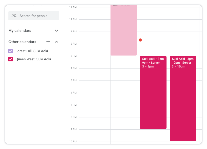Open Suki Aoki 3pm - 9pm Server shift
This screenshot has width=207, height=149.
coord(153,92)
